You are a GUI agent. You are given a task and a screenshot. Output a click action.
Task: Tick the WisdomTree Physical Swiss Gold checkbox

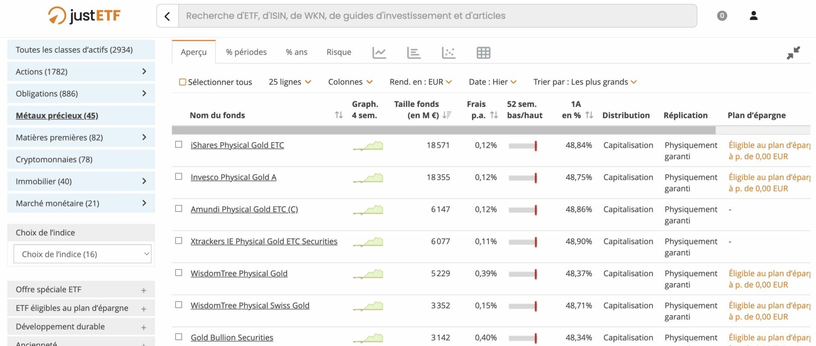[x=179, y=305]
